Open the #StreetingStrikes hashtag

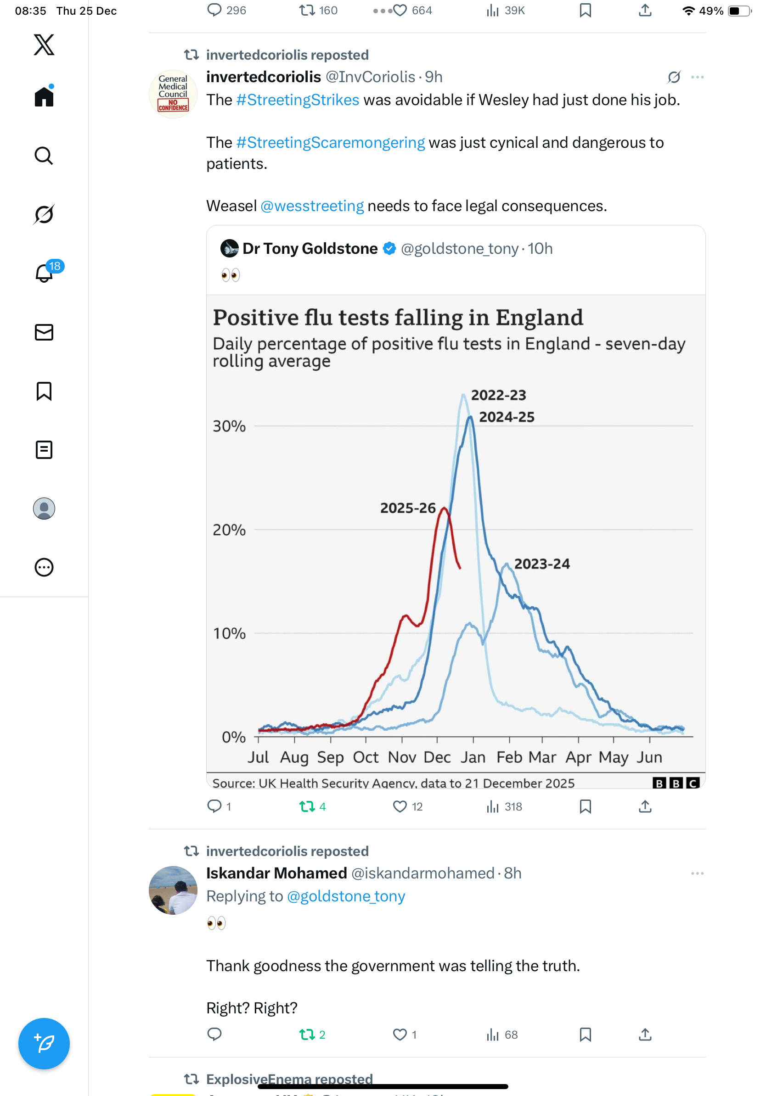298,100
